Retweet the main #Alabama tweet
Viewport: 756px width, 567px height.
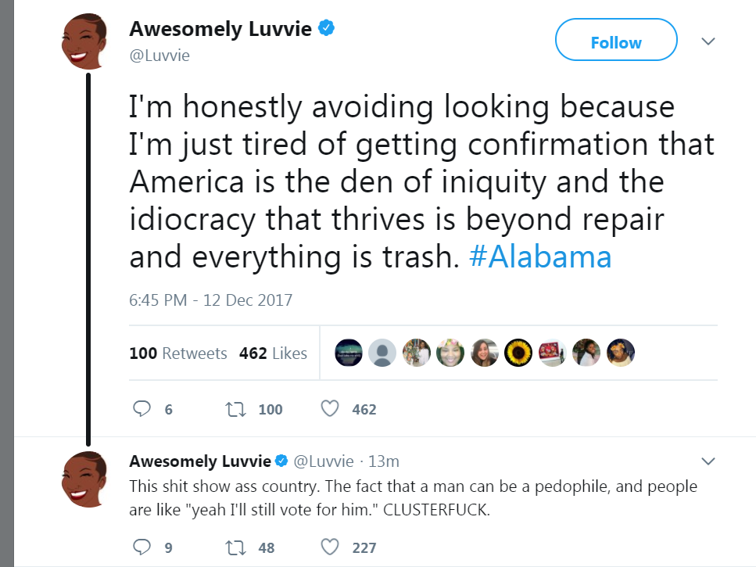pos(236,409)
